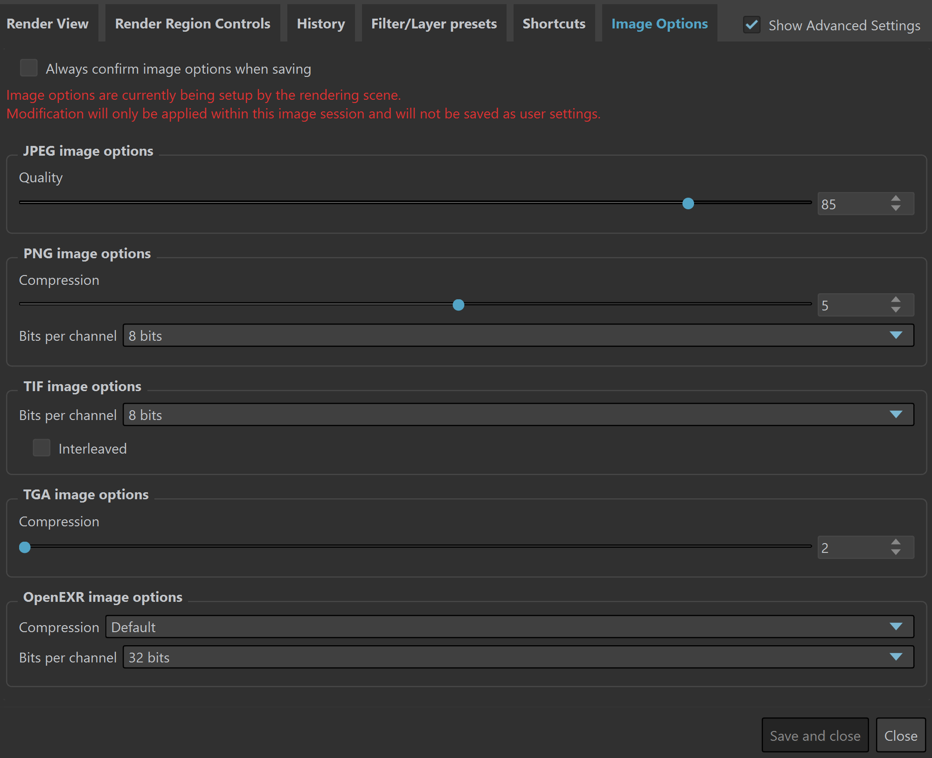Open TIF Bits per channel dropdown
This screenshot has width=932, height=758.
coord(518,415)
